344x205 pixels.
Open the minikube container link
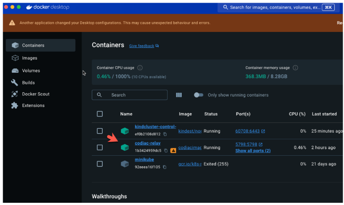click(x=144, y=159)
